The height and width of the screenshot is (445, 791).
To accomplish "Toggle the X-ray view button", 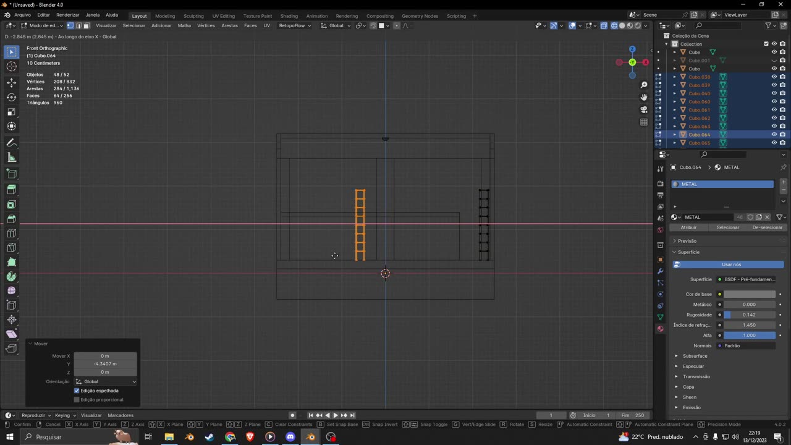I will tap(604, 25).
